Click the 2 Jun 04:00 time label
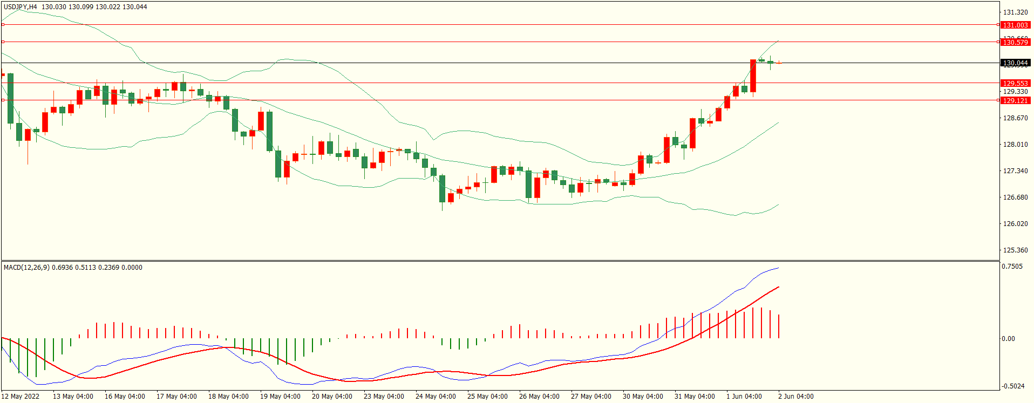This screenshot has width=1034, height=403. pyautogui.click(x=795, y=396)
